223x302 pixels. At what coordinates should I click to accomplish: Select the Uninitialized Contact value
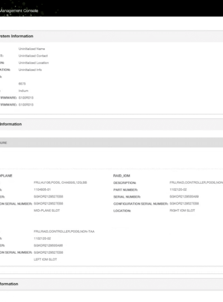[33, 56]
